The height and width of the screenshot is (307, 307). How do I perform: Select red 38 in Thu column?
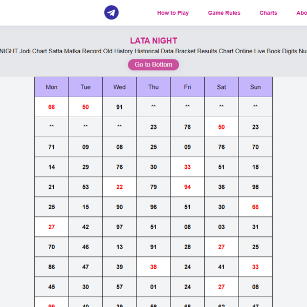[153, 267]
